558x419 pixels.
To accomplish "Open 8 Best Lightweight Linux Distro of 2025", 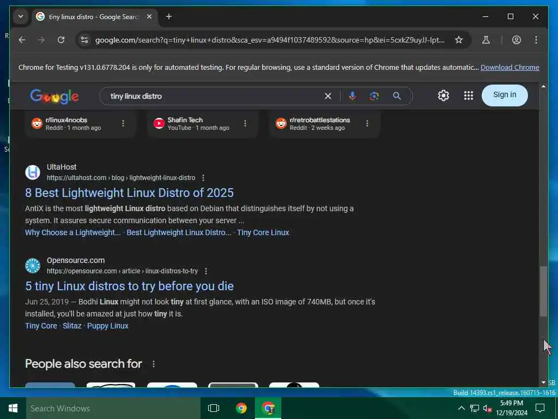I will [129, 193].
